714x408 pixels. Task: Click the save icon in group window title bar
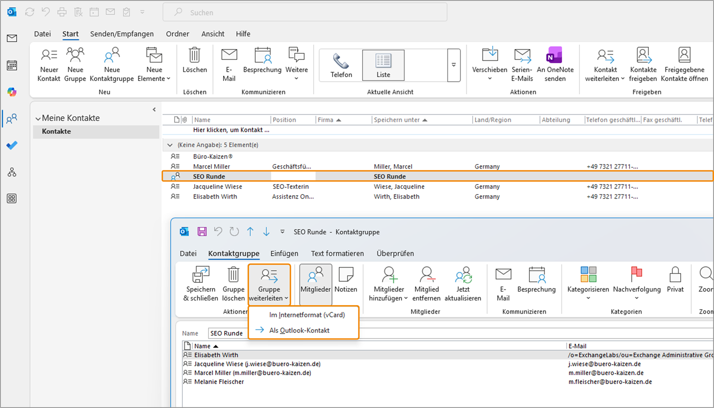click(x=202, y=232)
